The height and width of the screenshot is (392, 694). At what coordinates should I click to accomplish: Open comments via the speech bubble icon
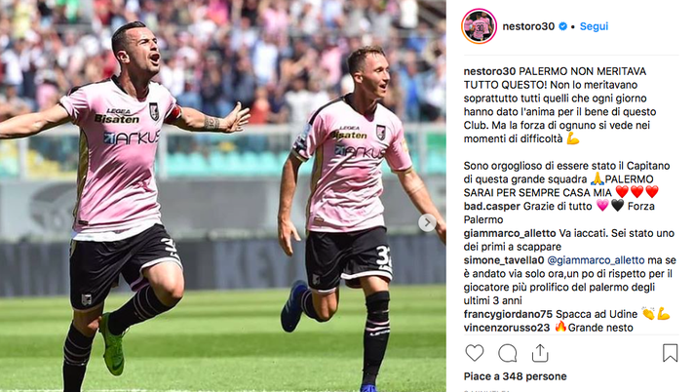tap(507, 353)
